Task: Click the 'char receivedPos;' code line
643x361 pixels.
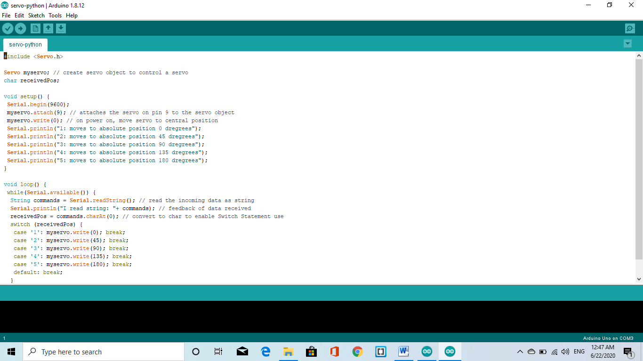Action: (32, 80)
